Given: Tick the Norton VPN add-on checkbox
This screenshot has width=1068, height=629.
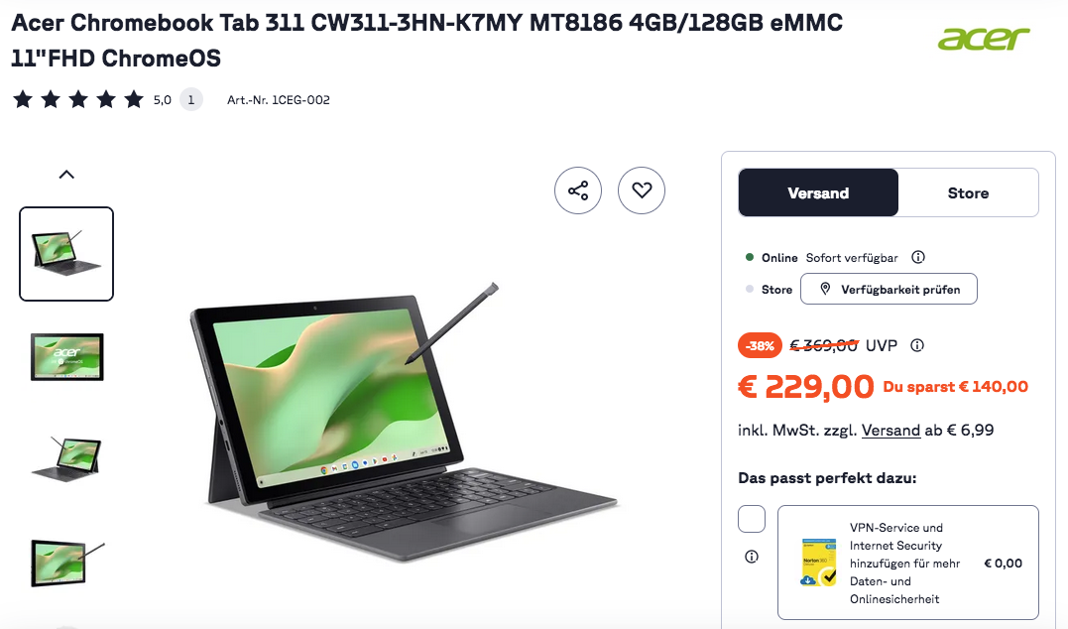Looking at the screenshot, I should 752,519.
